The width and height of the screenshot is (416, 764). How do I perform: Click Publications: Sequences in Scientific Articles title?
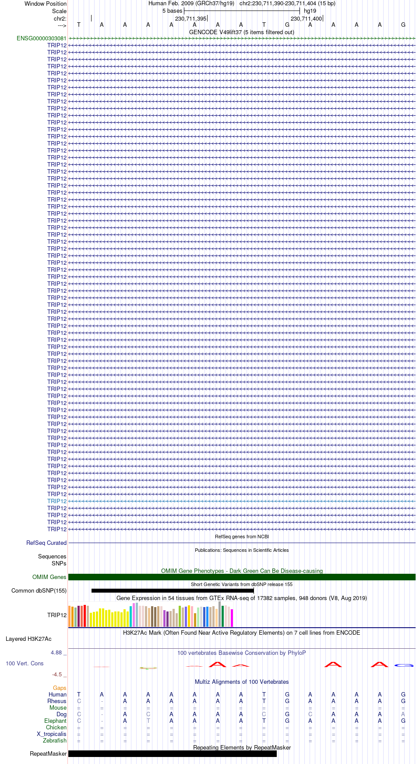(x=242, y=550)
